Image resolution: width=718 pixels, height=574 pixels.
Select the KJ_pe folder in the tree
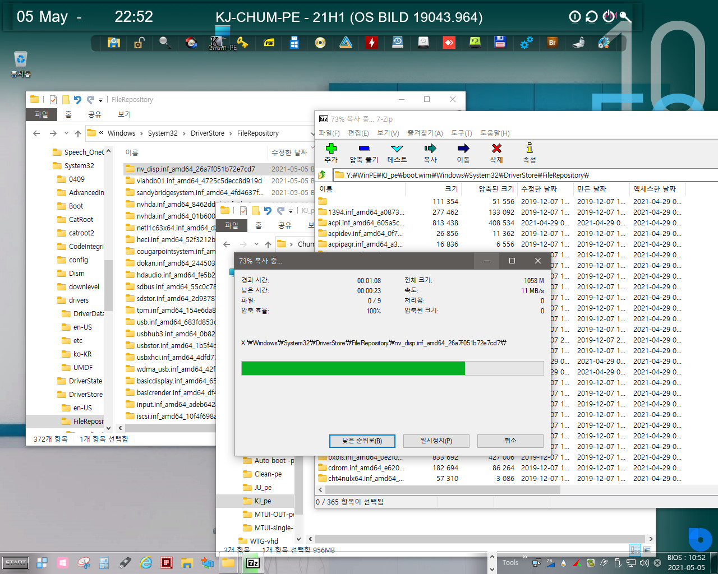point(263,501)
